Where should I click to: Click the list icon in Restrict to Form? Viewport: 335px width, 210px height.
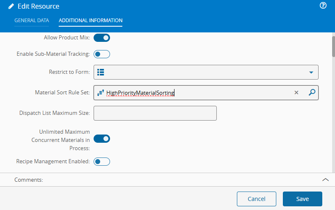pos(101,72)
